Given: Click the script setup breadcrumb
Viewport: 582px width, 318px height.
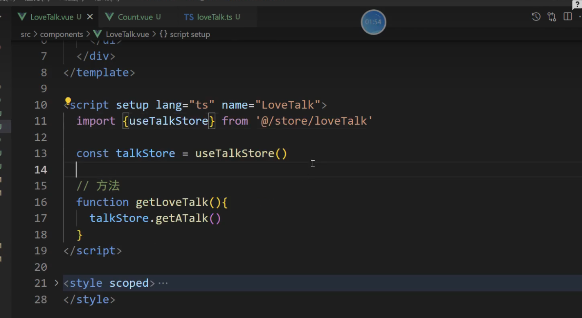Looking at the screenshot, I should (x=190, y=35).
